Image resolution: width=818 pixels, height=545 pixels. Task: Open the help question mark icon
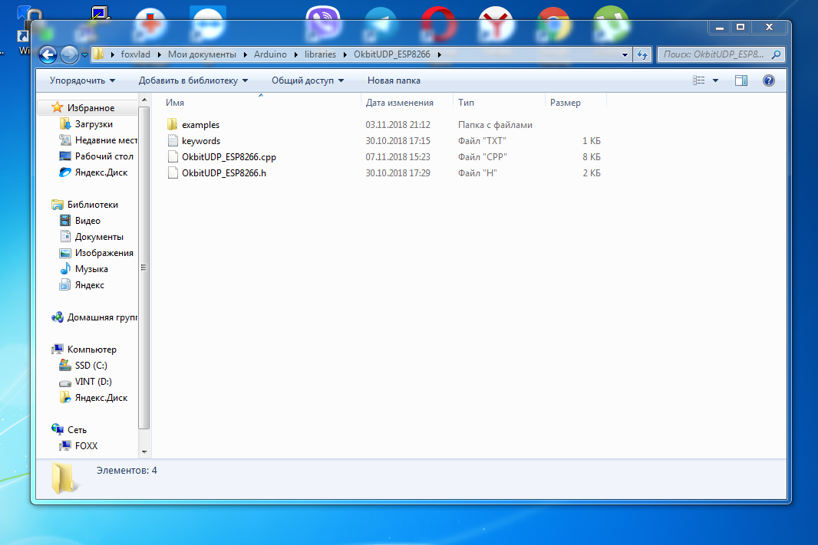coord(768,80)
